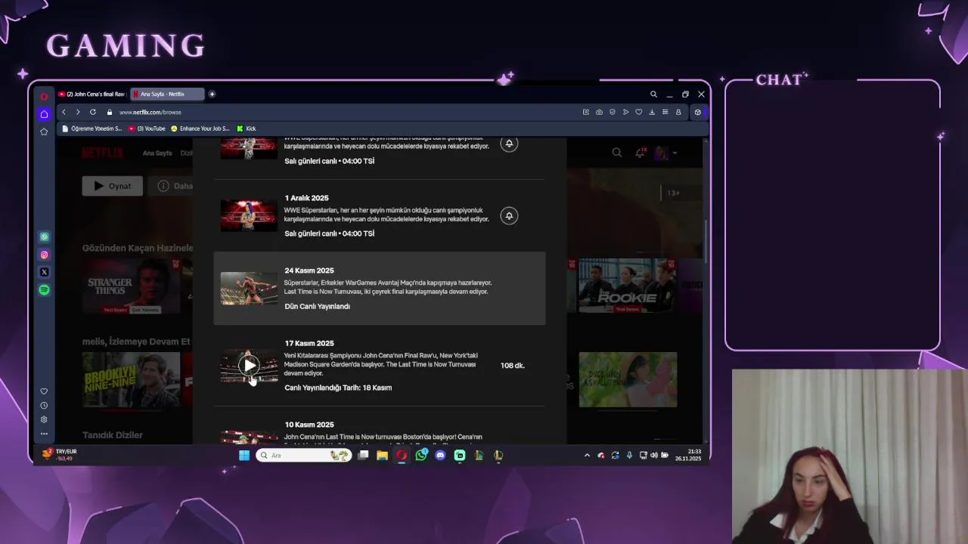The image size is (968, 544).
Task: Open sidebar history clock icon
Action: coord(44,406)
